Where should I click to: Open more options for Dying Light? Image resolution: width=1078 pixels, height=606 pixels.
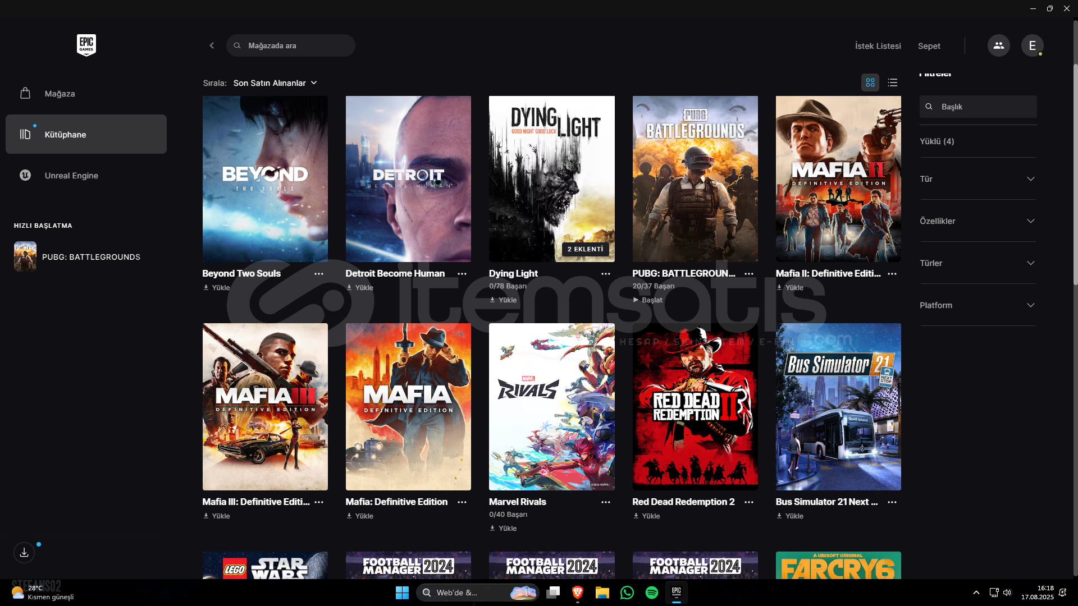click(x=606, y=274)
